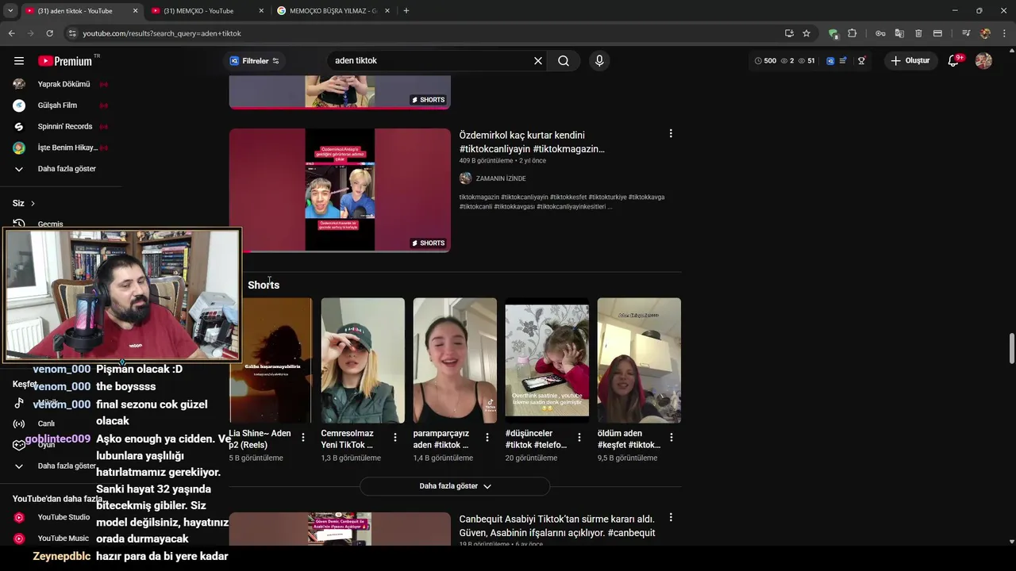Viewport: 1016px width, 571px height.
Task: Open options menu for Özdemirkol video
Action: (671, 134)
